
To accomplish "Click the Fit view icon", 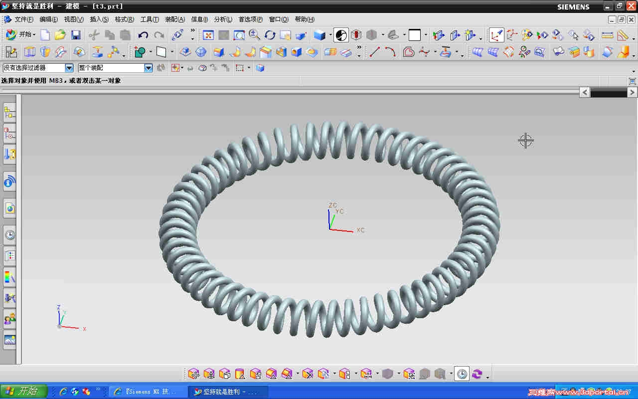I will [x=208, y=35].
